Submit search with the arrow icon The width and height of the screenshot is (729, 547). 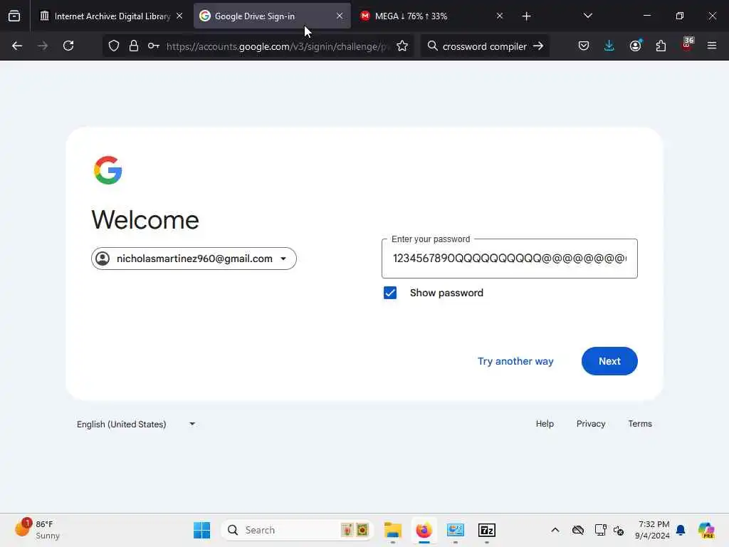pyautogui.click(x=538, y=46)
